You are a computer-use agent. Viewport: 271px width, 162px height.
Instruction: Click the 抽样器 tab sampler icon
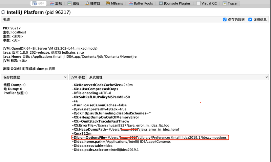point(87,3)
